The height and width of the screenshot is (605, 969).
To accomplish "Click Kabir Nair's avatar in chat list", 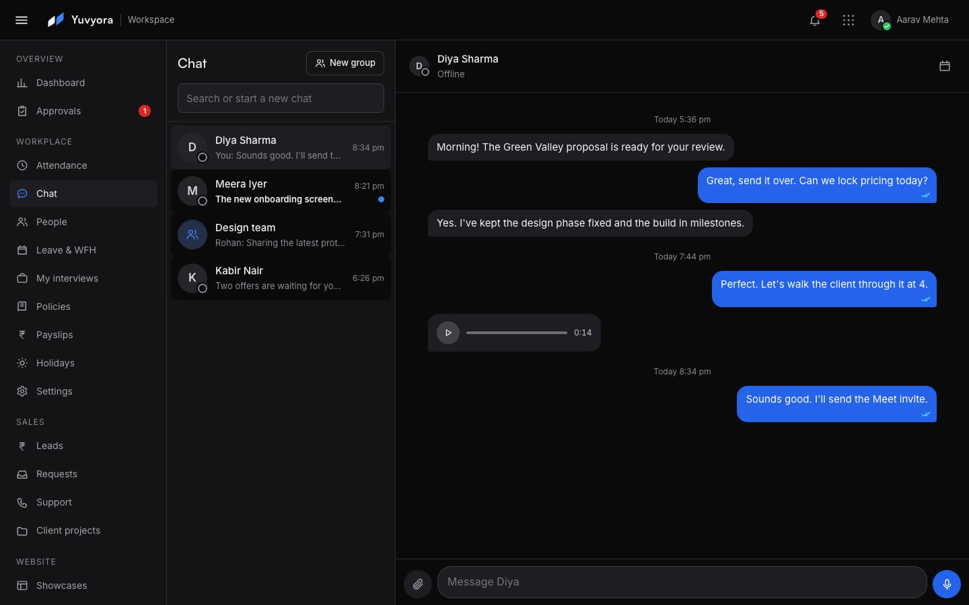I will point(192,278).
